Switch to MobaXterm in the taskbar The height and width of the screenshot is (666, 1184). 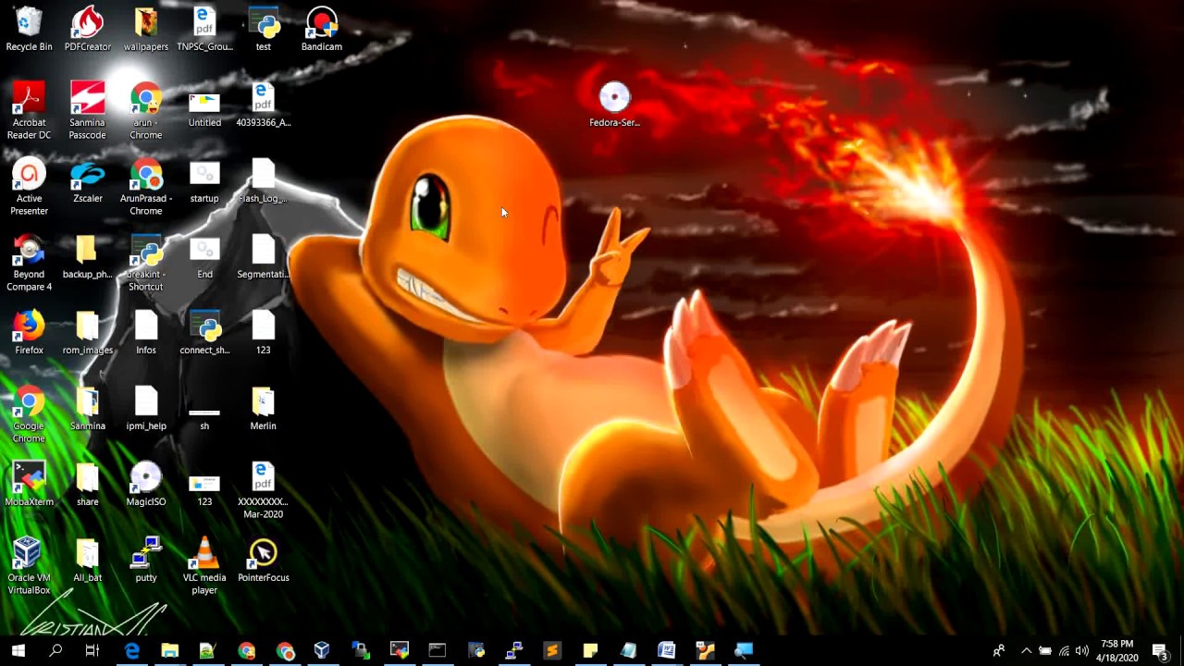coord(399,650)
